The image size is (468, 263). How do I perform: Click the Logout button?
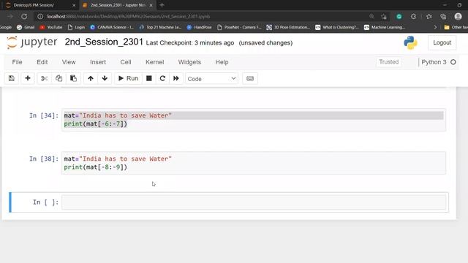pos(442,42)
